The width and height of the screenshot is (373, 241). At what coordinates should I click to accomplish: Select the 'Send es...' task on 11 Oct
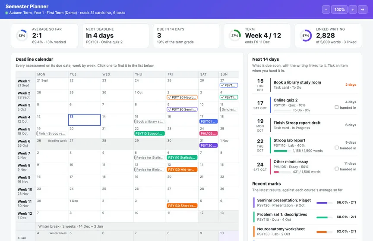pos(229,109)
